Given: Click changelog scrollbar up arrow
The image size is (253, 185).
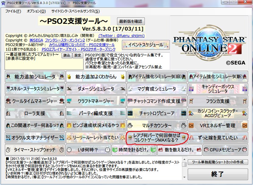Looking at the screenshot, I should tap(184, 159).
